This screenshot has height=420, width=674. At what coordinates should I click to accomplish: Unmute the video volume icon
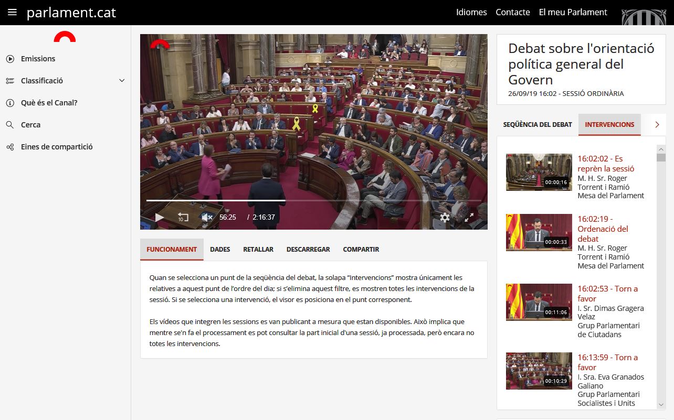point(207,217)
